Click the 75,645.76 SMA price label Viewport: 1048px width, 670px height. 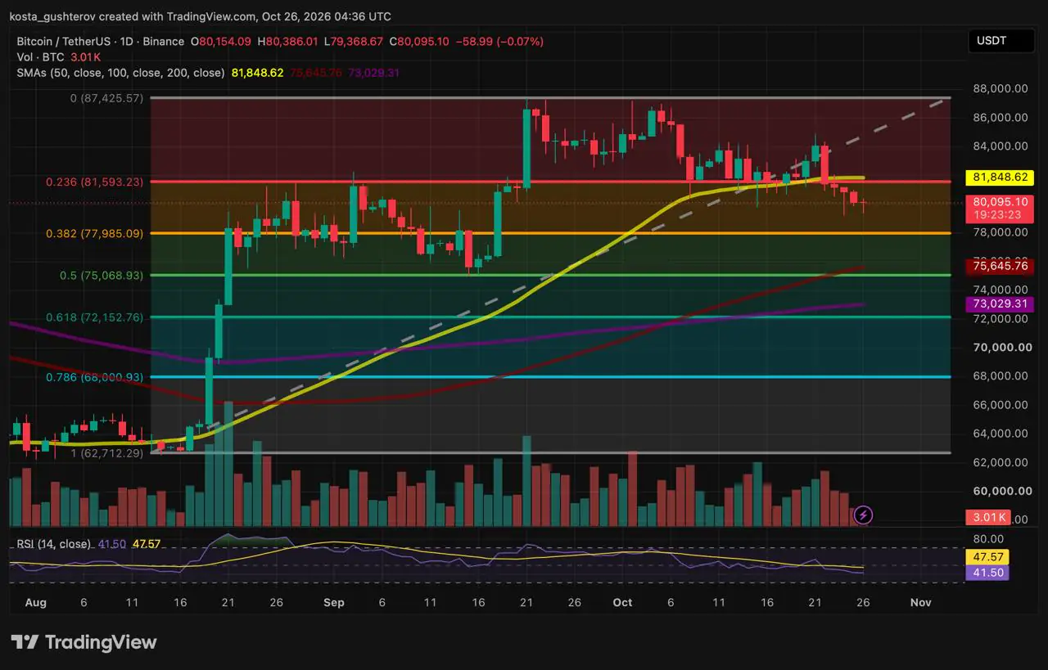(1000, 266)
